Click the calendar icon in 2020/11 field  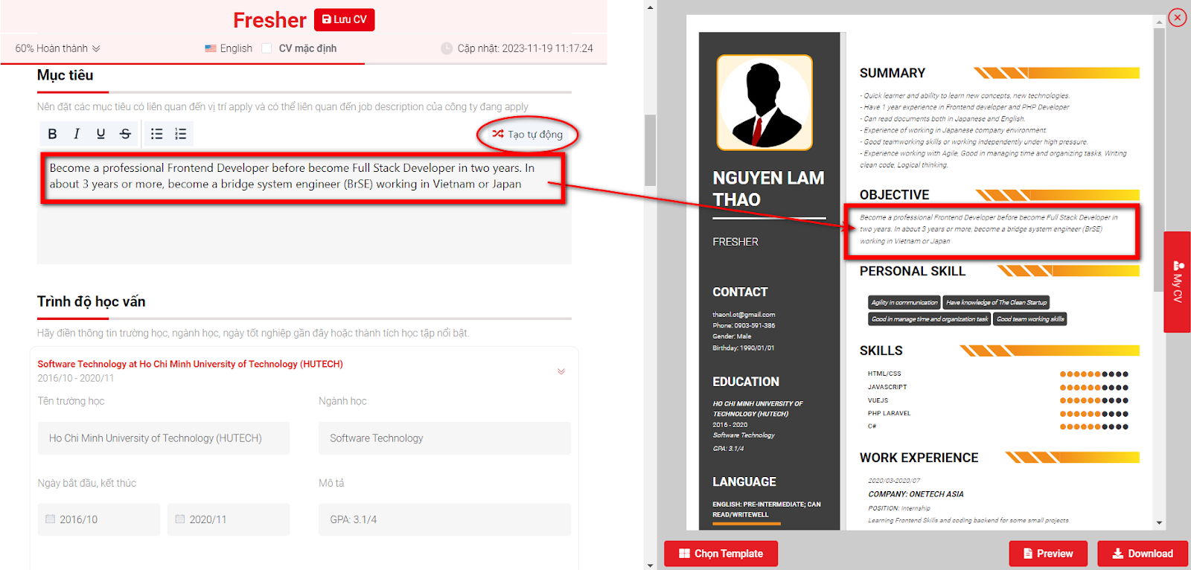[x=179, y=519]
